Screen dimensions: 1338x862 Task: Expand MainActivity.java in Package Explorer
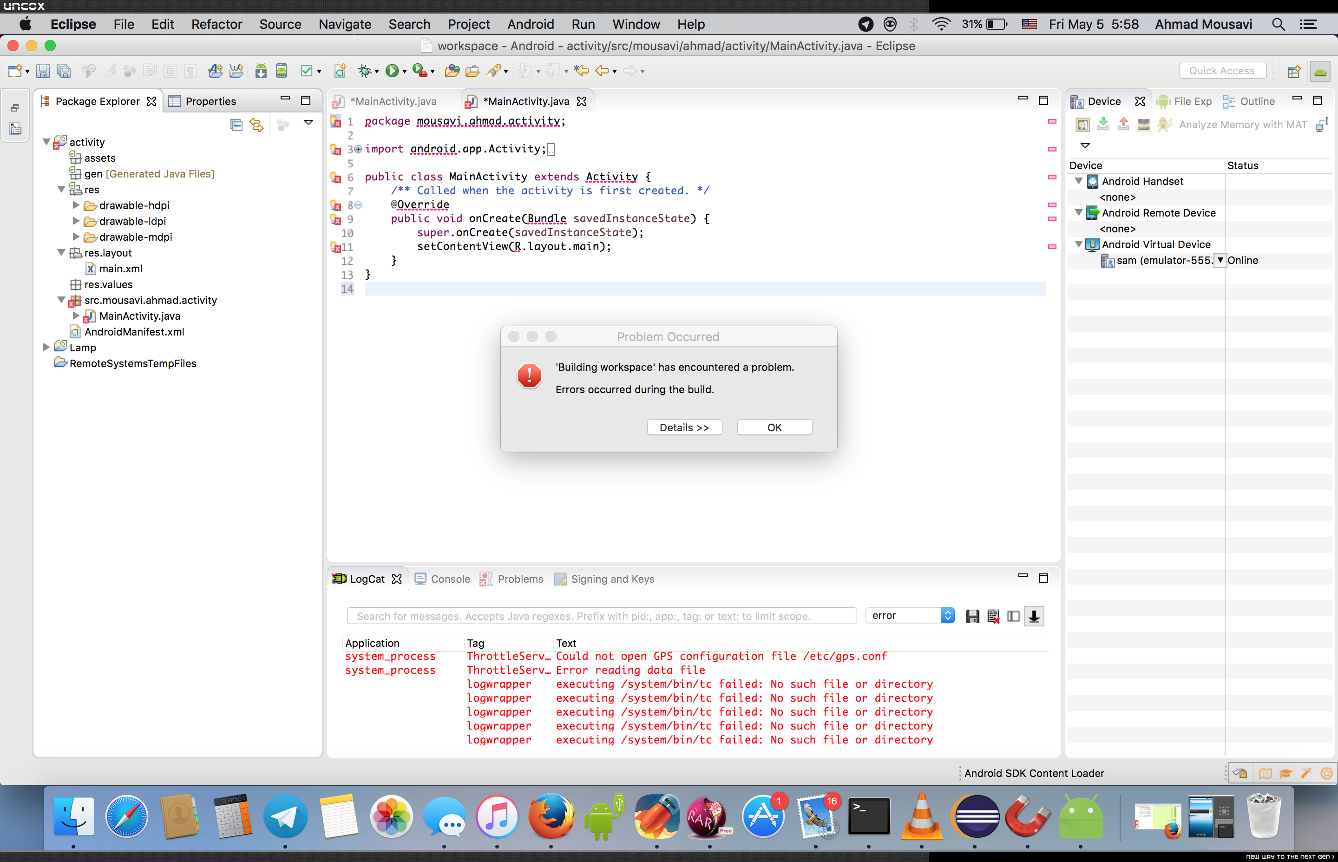(76, 316)
